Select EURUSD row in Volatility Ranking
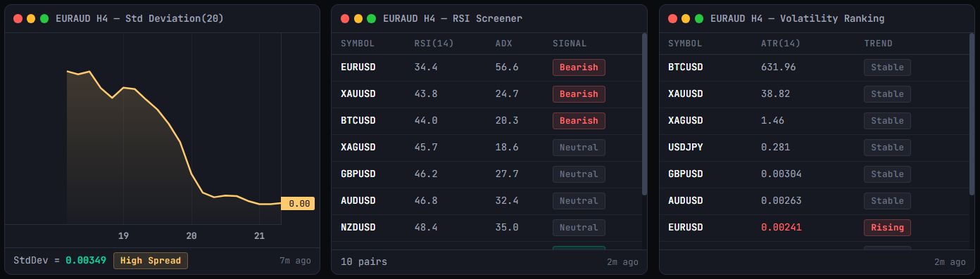The image size is (980, 279). coord(814,228)
